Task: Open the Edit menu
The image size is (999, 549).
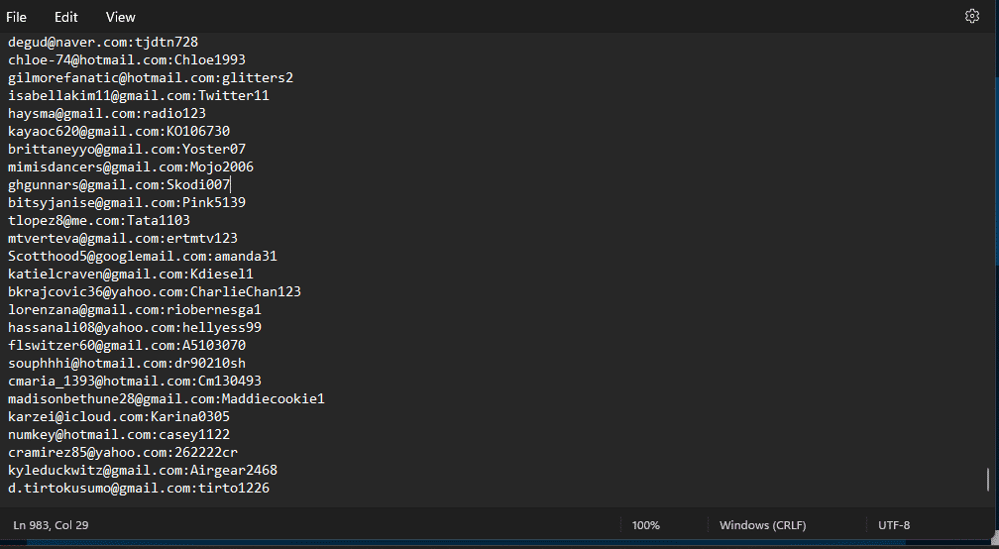Action: pos(65,17)
